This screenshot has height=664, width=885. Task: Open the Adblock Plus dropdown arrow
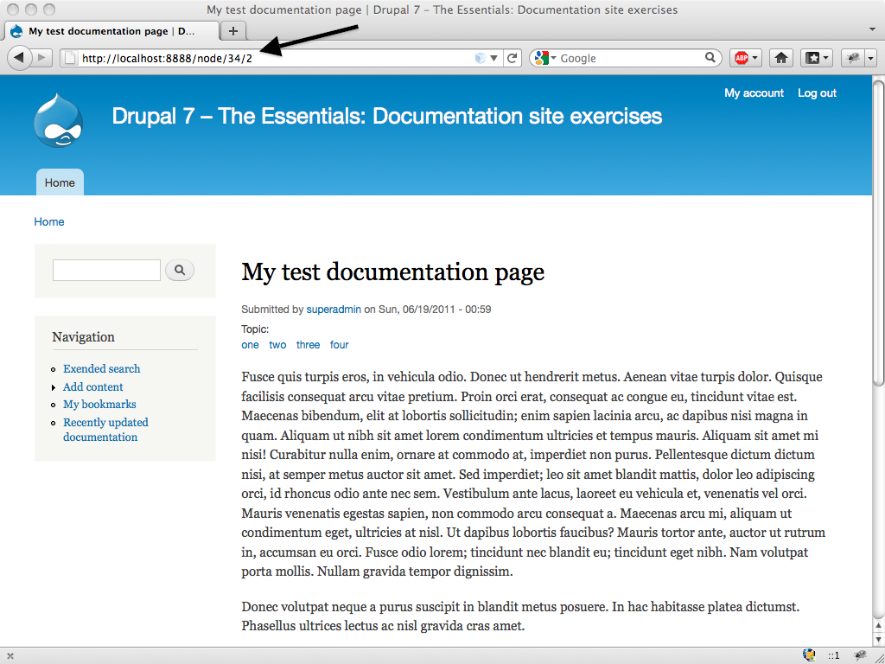tap(756, 58)
